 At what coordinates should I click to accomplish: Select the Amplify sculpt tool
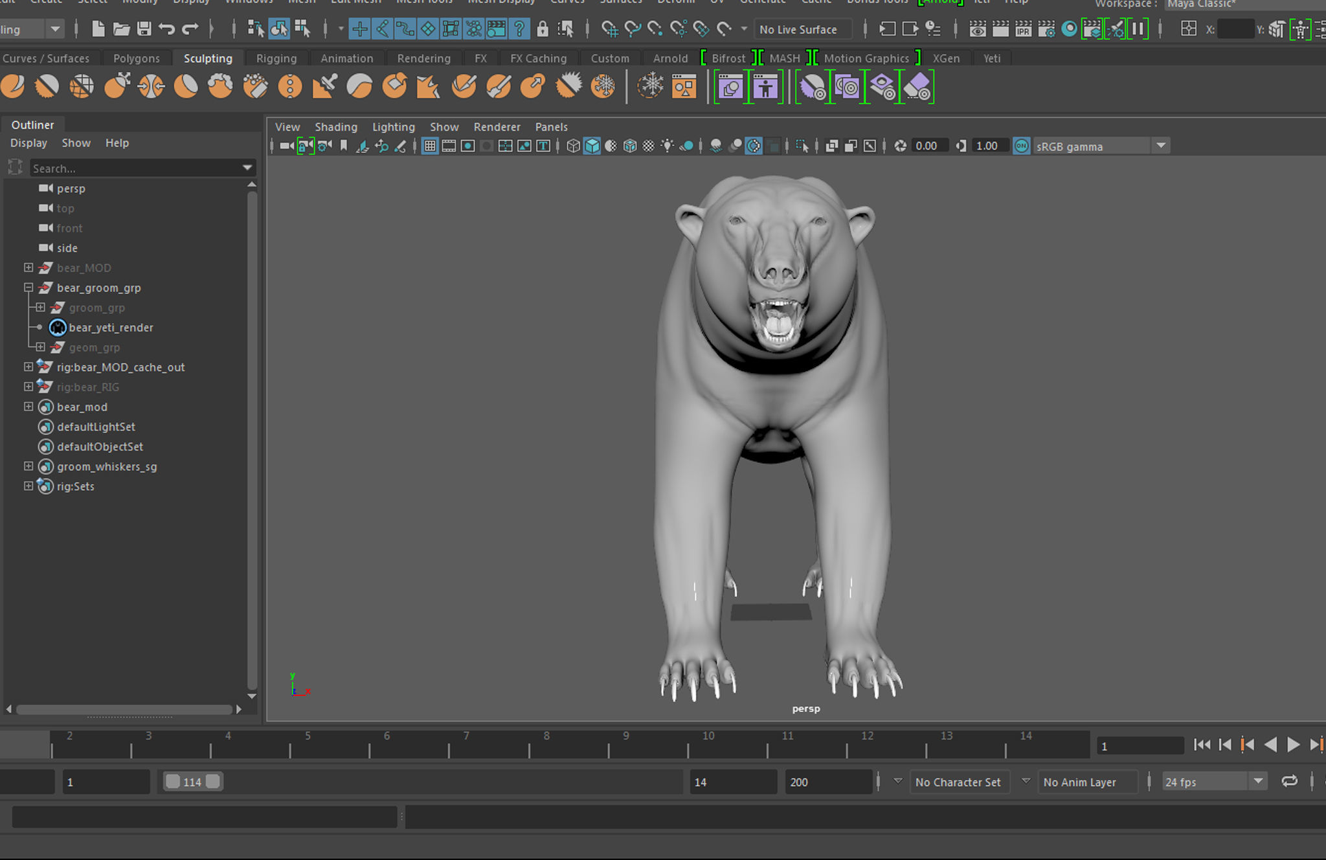click(568, 85)
